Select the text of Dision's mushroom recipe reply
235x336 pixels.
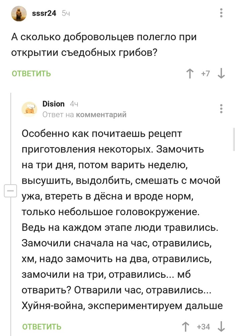point(121,218)
